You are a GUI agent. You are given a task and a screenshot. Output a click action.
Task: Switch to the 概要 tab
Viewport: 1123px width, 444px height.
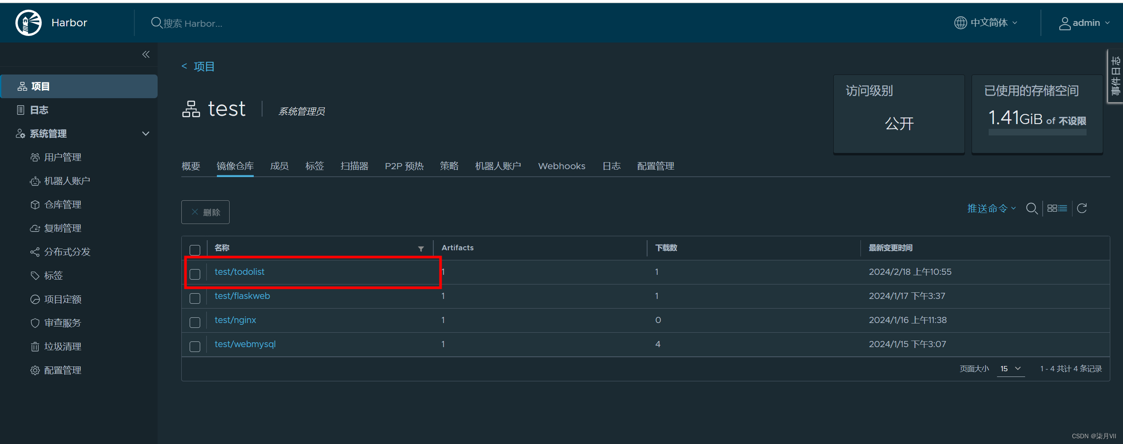pyautogui.click(x=191, y=166)
